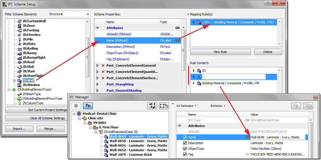This screenshot has width=321, height=160.
Task: Click the red X on Pset_ConcreteElementSurface
Action: [103, 78]
